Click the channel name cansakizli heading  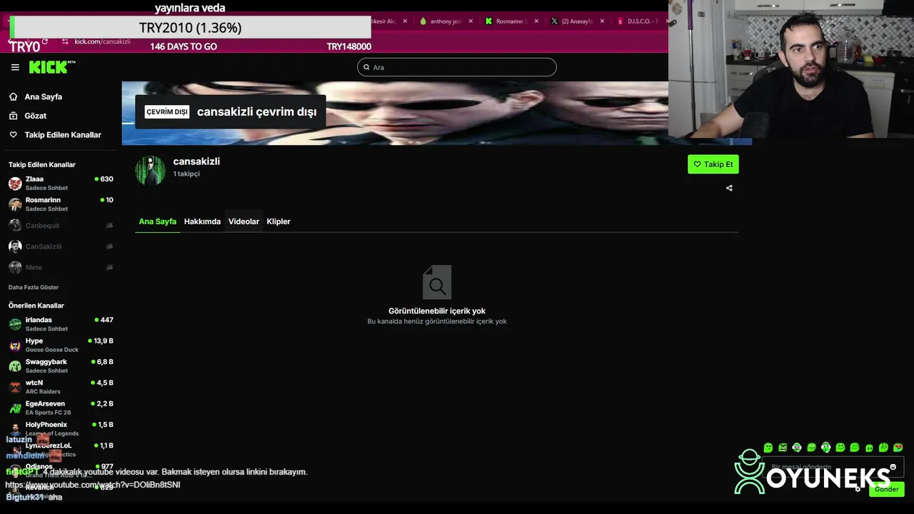[x=196, y=161]
